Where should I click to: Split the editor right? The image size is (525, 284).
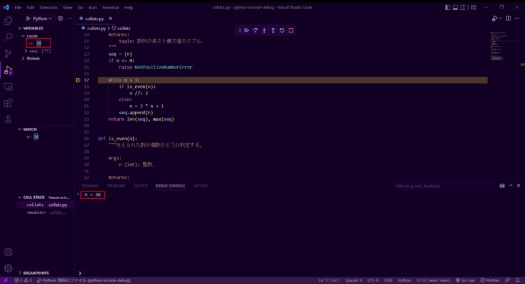tap(508, 18)
